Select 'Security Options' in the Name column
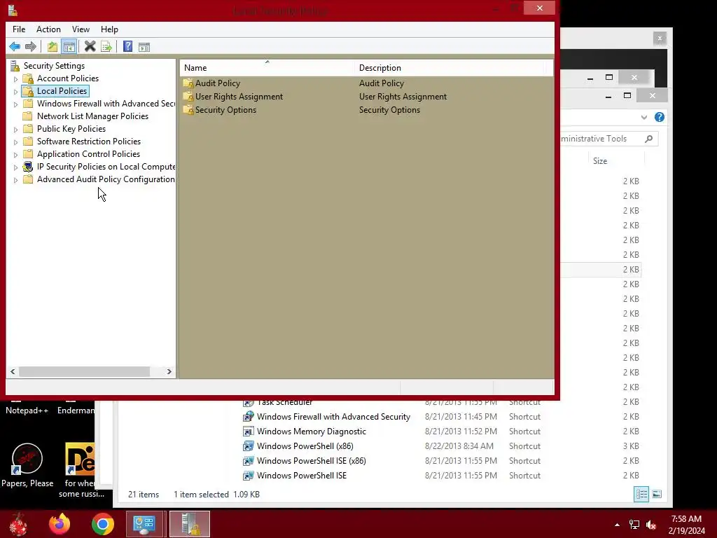Viewport: 717px width, 538px height. point(225,110)
